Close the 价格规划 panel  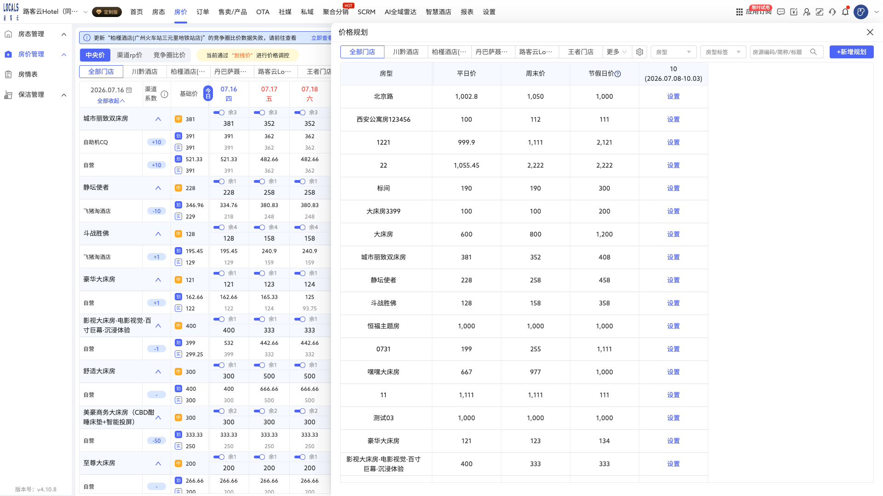pos(870,32)
